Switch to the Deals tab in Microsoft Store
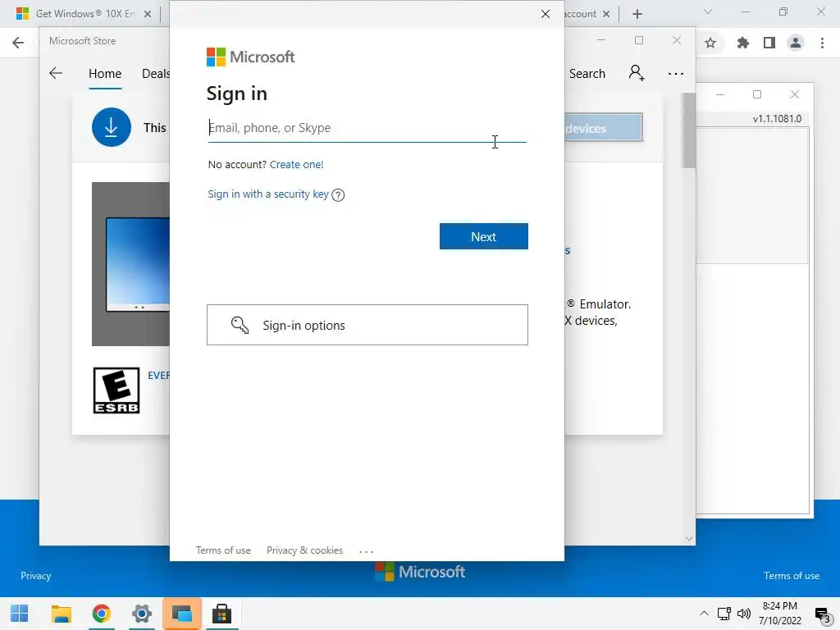The height and width of the screenshot is (630, 840). tap(156, 73)
